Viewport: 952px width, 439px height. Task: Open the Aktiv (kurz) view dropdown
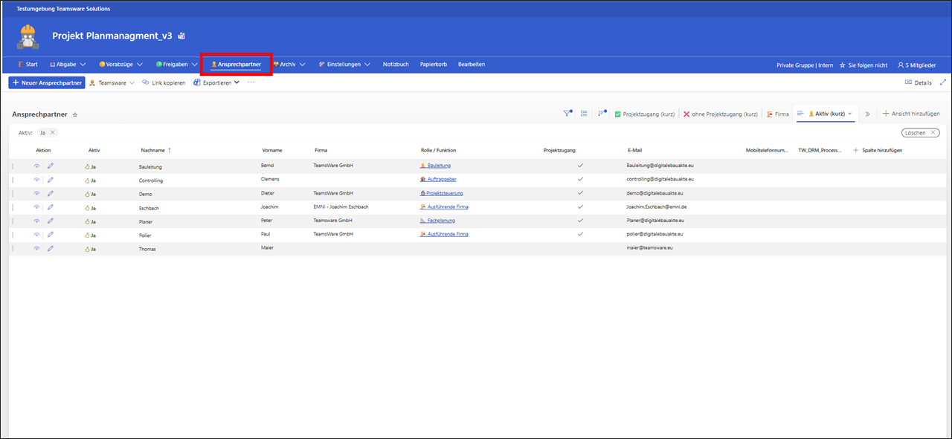(x=850, y=114)
